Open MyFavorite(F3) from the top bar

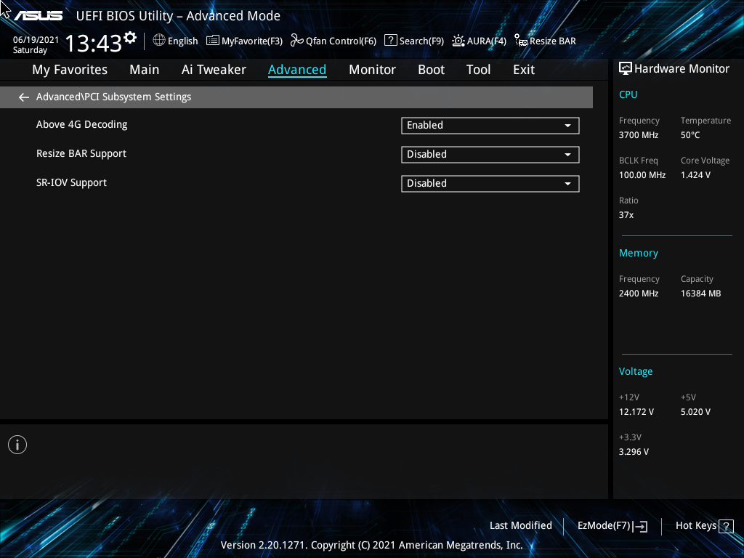(x=244, y=41)
